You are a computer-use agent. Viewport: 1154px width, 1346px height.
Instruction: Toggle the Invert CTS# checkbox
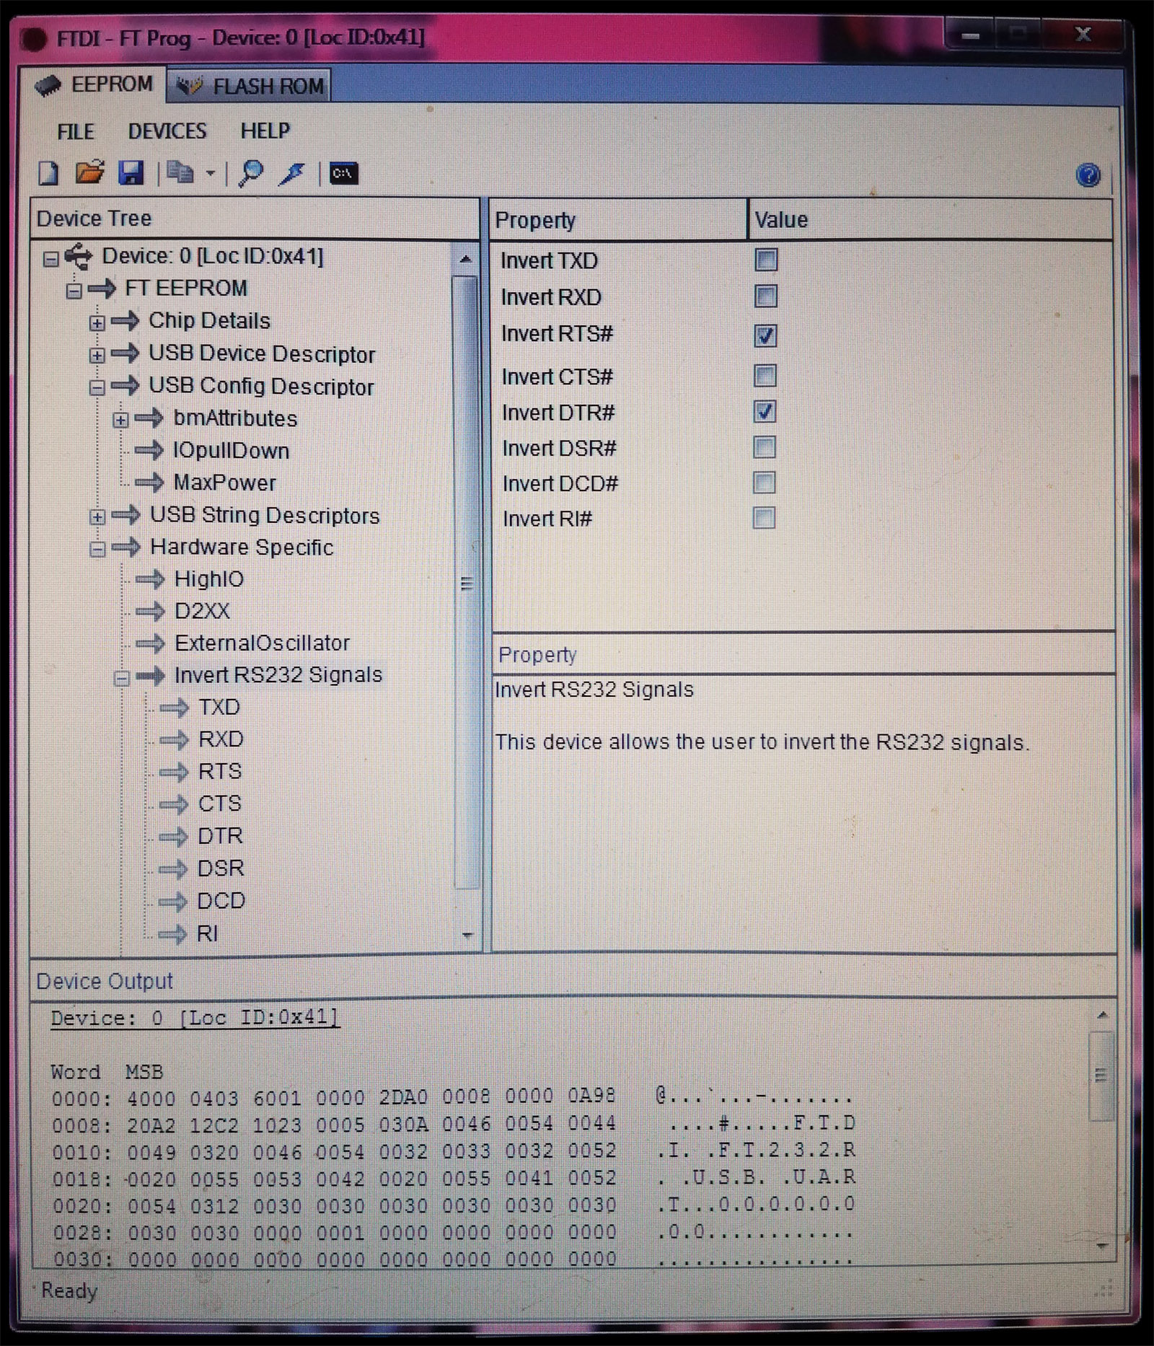coord(765,376)
